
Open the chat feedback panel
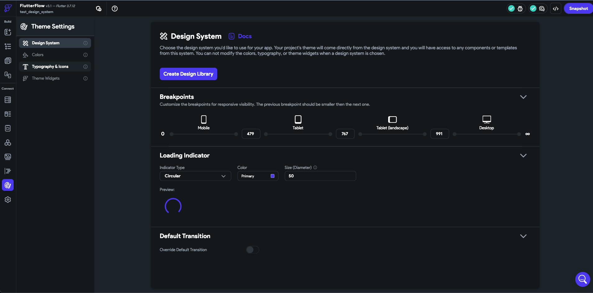click(x=542, y=8)
